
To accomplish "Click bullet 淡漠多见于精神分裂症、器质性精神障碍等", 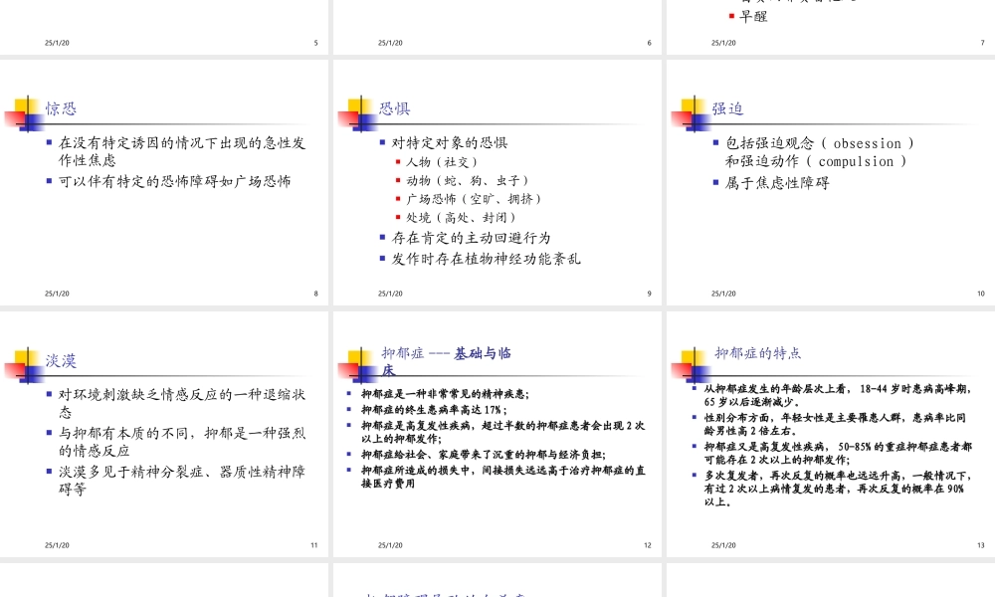I will 182,480.
